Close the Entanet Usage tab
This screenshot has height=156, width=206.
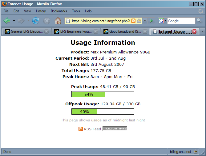194,32
